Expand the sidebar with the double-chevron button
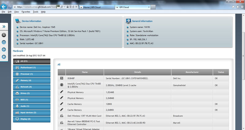This screenshot has height=130, width=245. [x=4, y=27]
